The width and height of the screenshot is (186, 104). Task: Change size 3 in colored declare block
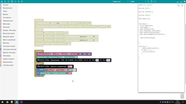69,54
